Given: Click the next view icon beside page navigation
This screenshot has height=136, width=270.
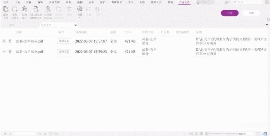Looking at the screenshot, I should coord(56,134).
